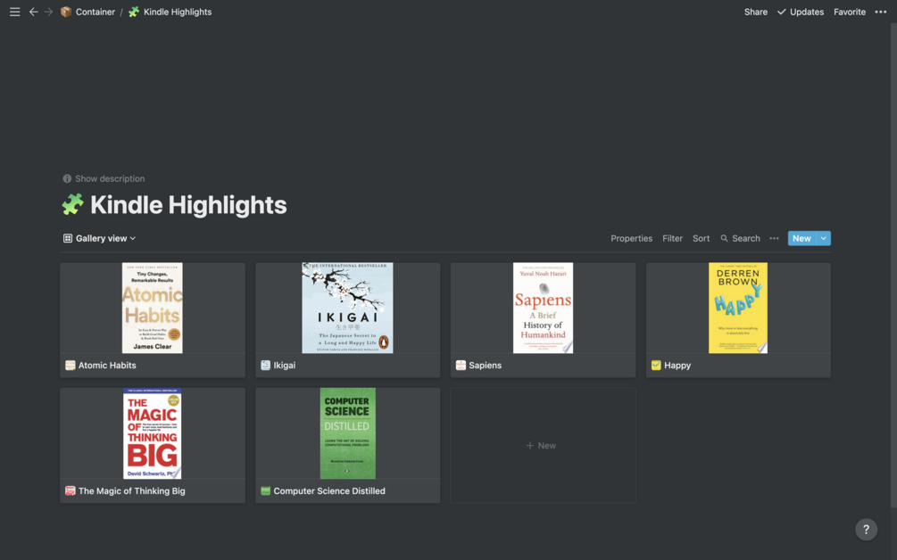Add a new card with plus New tile

click(x=543, y=445)
